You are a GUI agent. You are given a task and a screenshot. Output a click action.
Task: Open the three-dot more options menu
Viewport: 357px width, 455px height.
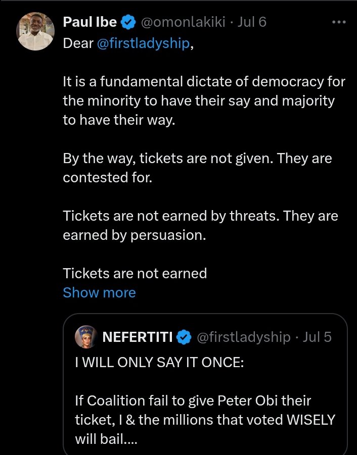tap(338, 22)
